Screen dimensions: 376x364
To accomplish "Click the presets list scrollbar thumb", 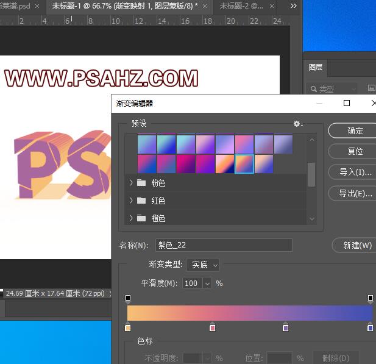I will click(x=311, y=174).
